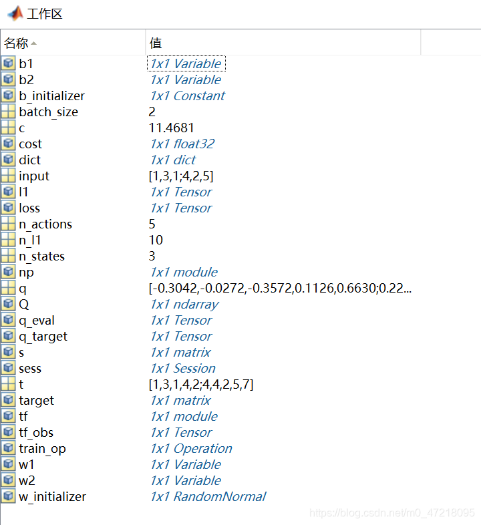Click the n_l1 value 10
The image size is (481, 525).
tap(156, 240)
